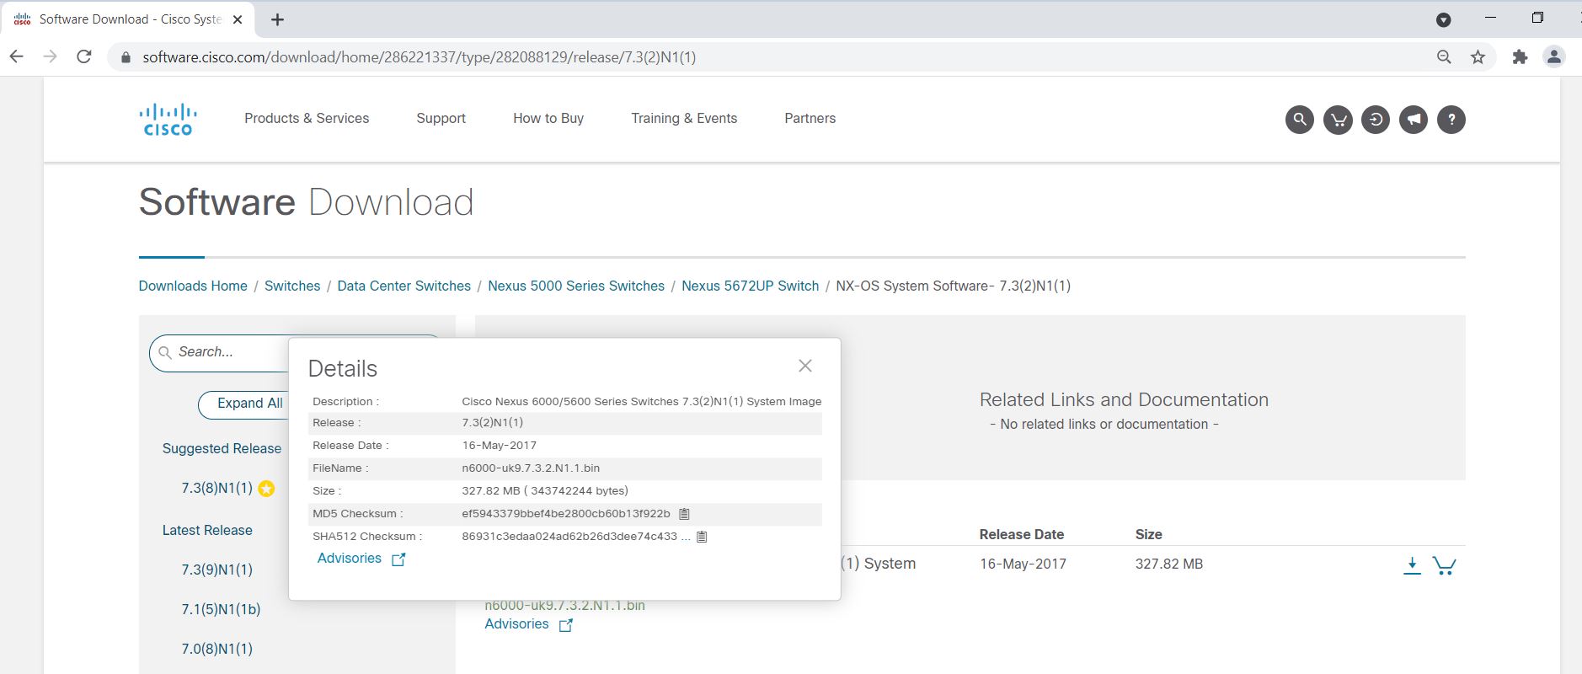Open the browser zoom magnifier icon
The image size is (1582, 674).
point(1444,57)
